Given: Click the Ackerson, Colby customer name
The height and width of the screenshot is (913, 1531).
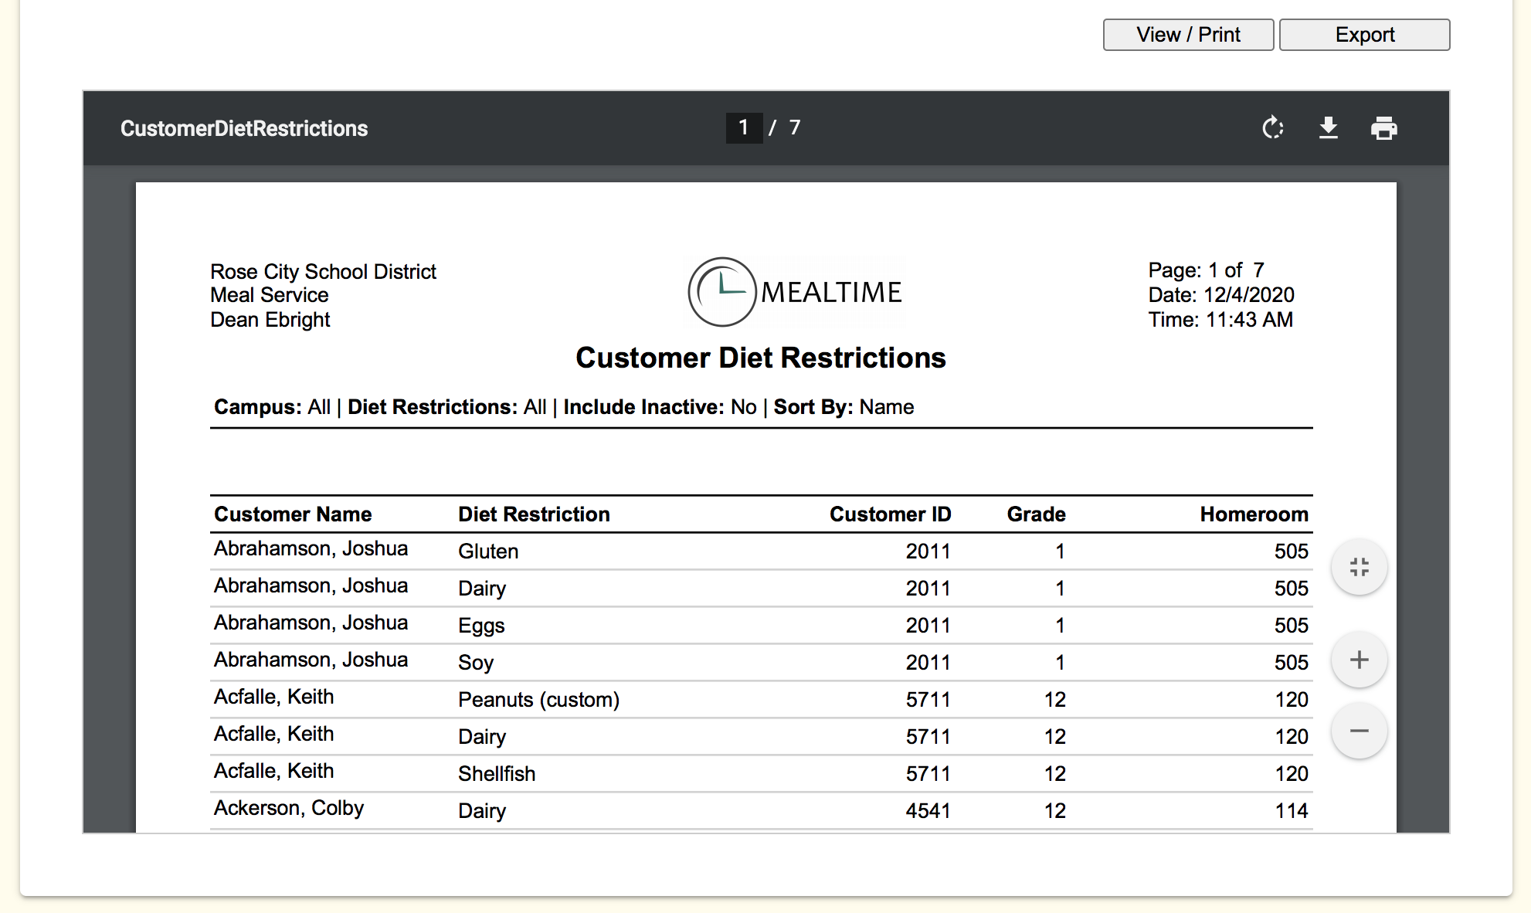Looking at the screenshot, I should tap(289, 808).
